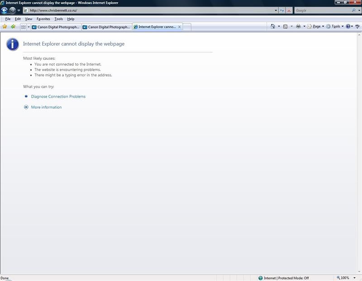Switch to the first Canon Digital Photography tab
The image size is (362, 281).
click(56, 27)
